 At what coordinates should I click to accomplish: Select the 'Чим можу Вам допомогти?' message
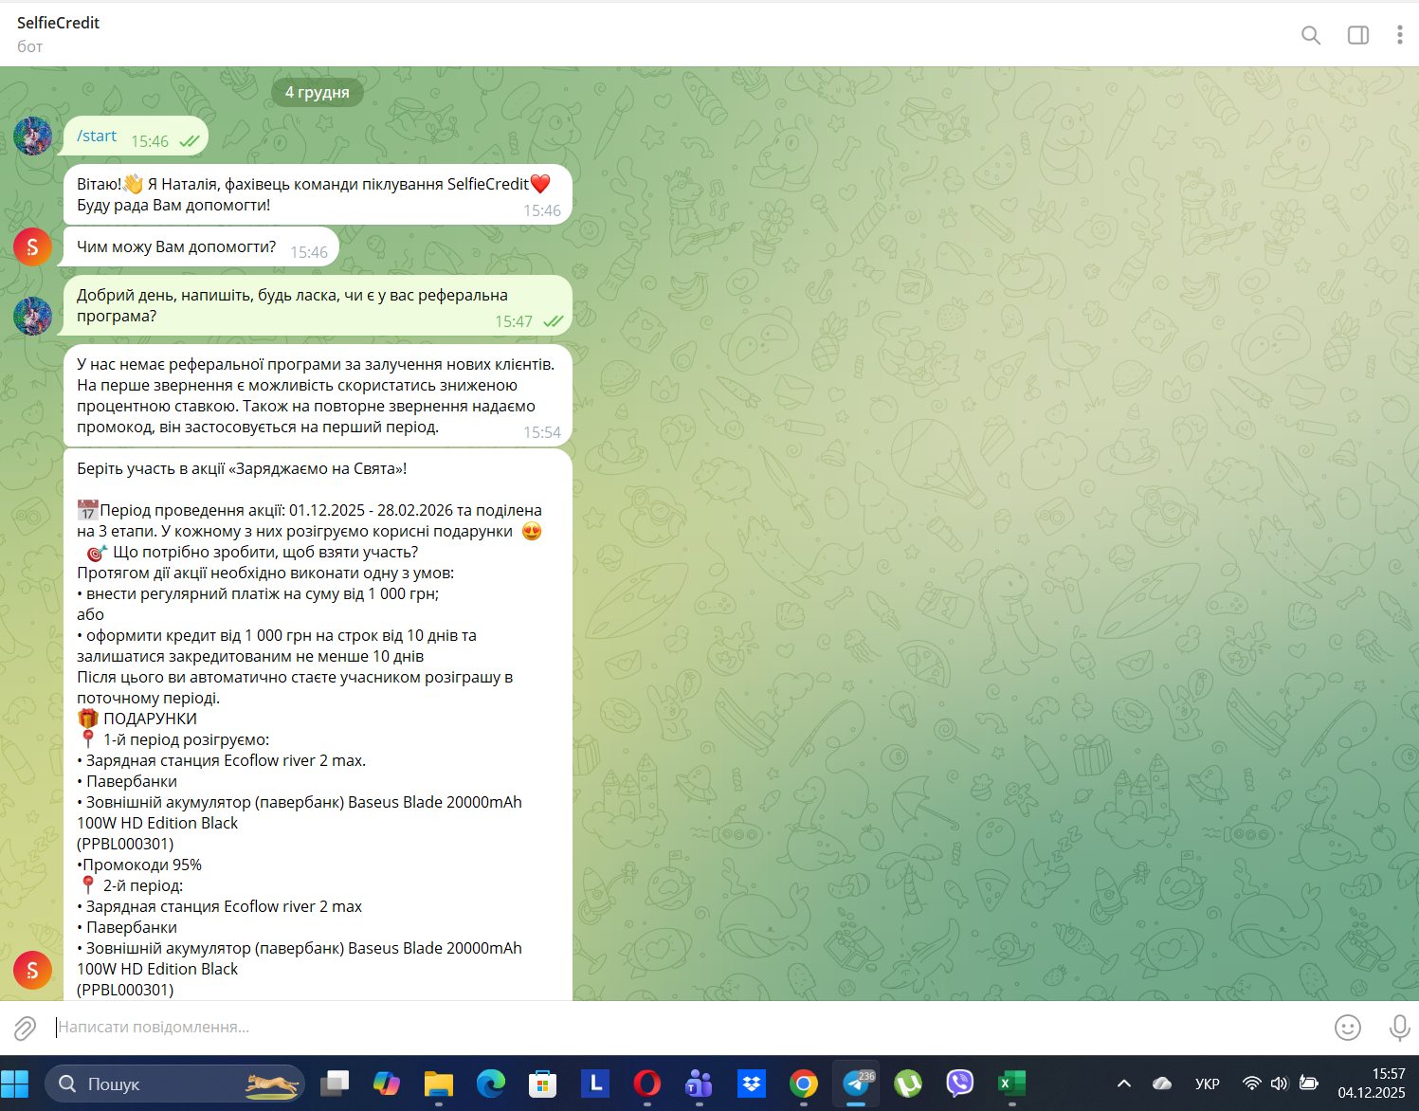pos(201,247)
